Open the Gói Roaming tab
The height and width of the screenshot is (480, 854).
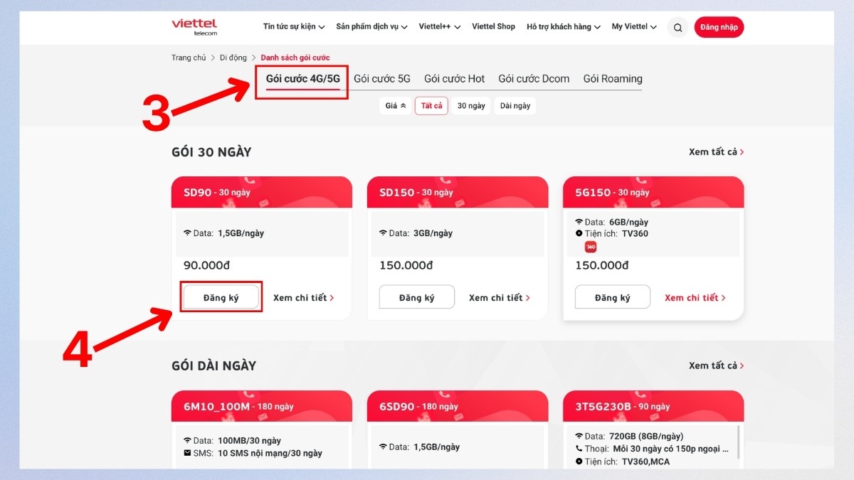click(613, 79)
